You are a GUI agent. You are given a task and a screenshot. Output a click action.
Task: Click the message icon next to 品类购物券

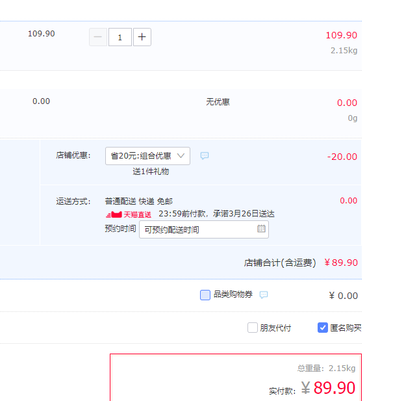(264, 295)
